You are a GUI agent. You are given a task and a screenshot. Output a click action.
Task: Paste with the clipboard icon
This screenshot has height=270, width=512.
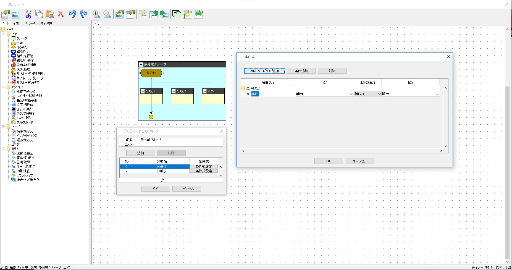[x=50, y=14]
